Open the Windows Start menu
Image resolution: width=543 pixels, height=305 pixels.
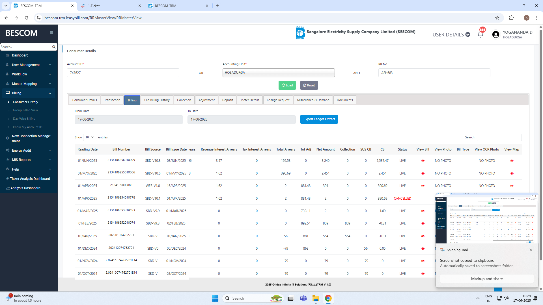215,298
